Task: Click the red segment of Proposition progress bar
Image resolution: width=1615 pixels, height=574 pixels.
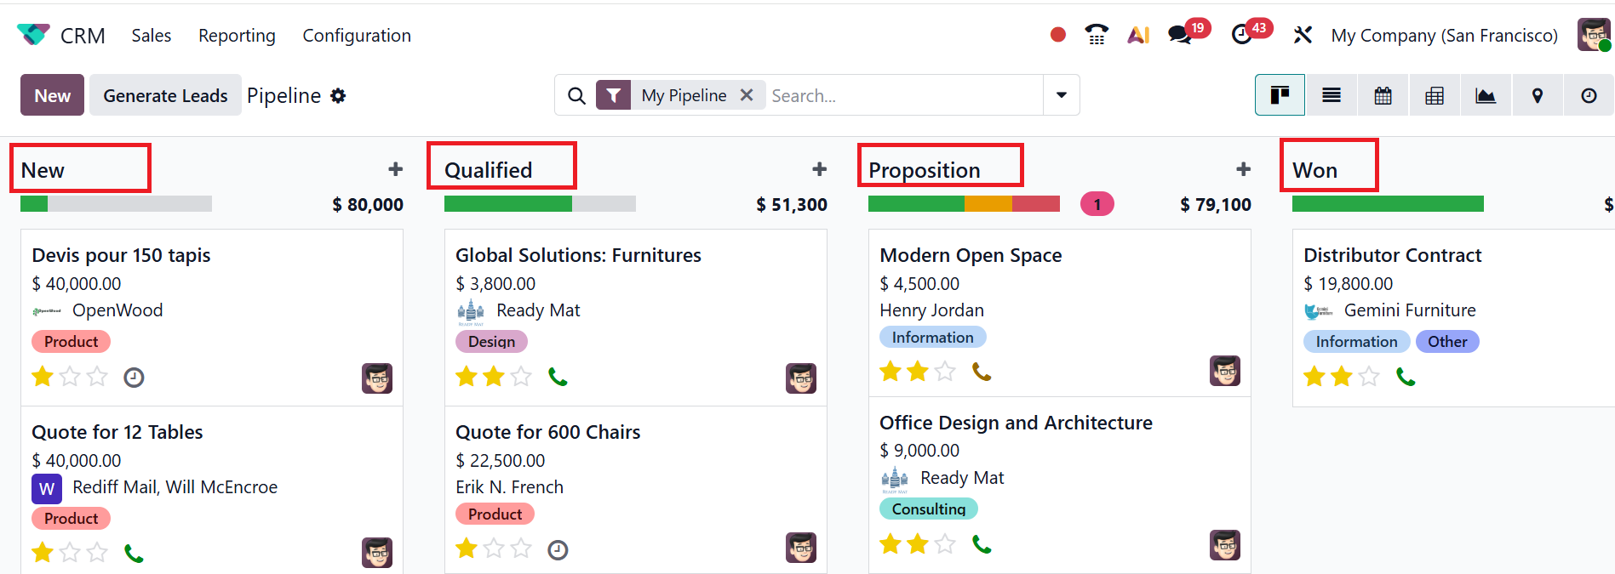Action: (1036, 204)
